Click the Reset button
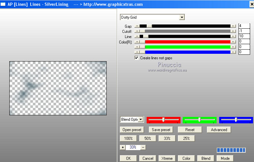Image resolution: width=254 pixels, height=162 pixels. tap(190, 130)
